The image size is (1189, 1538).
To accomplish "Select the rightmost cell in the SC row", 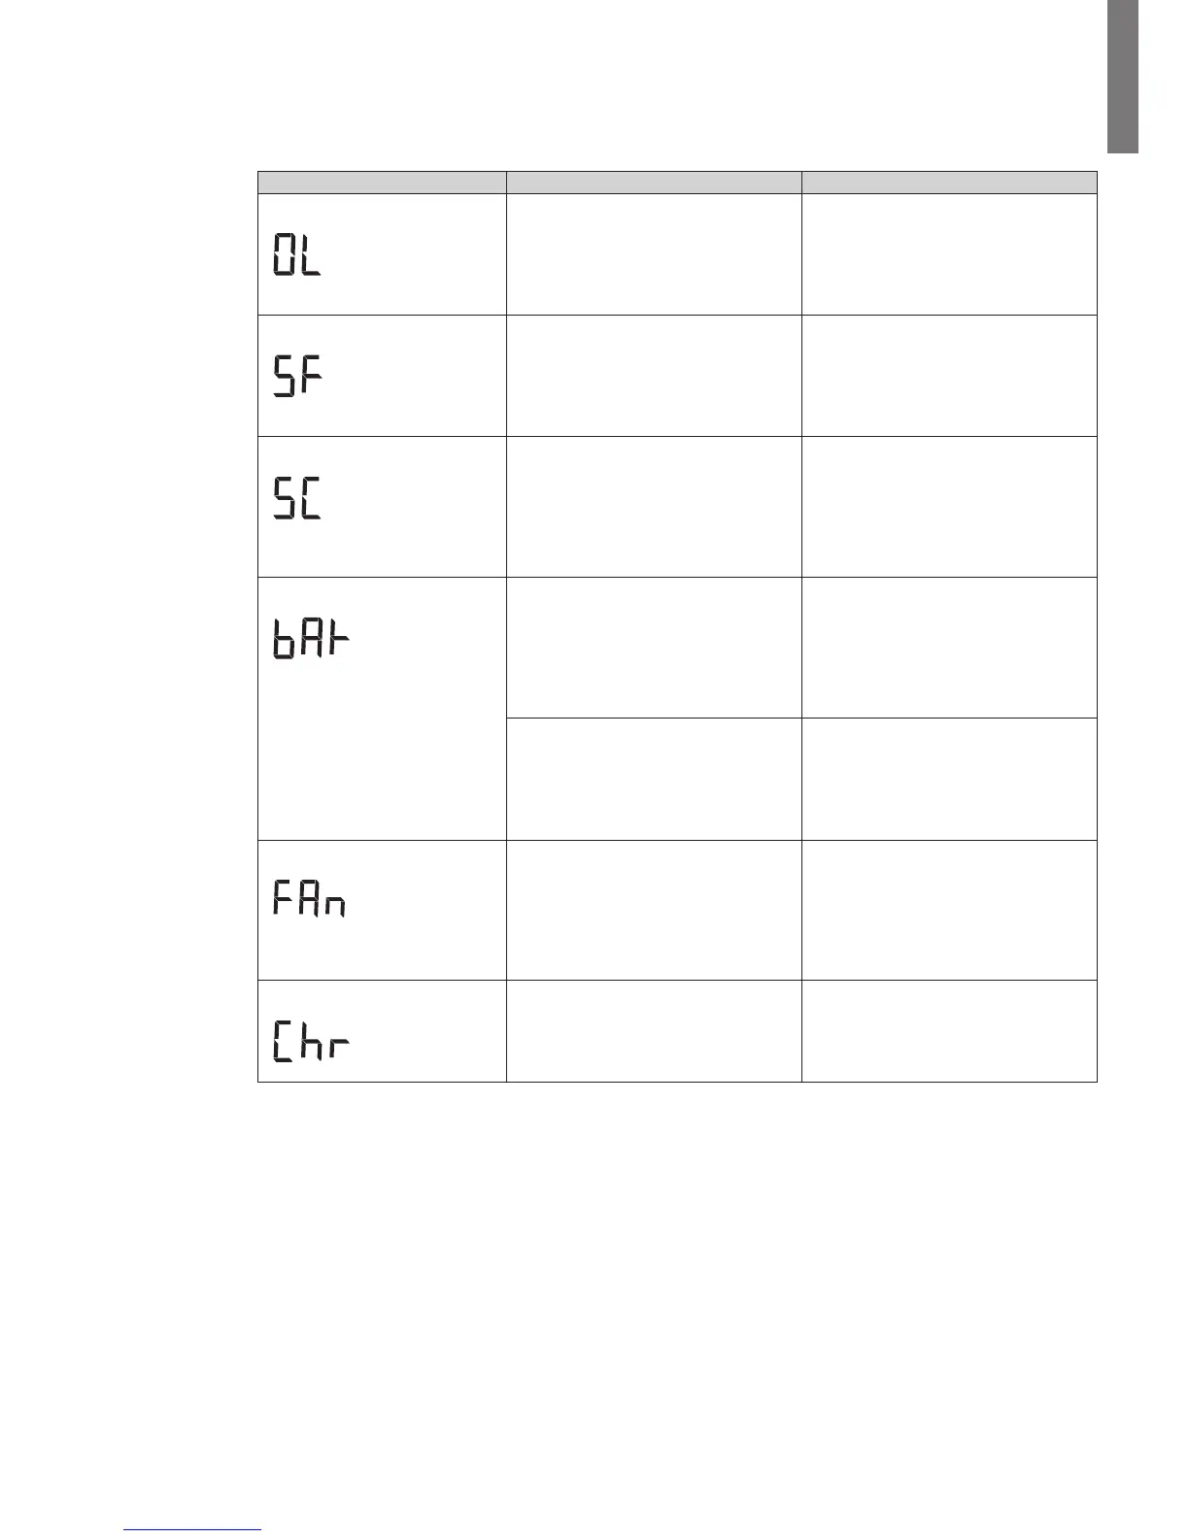I will click(x=949, y=507).
